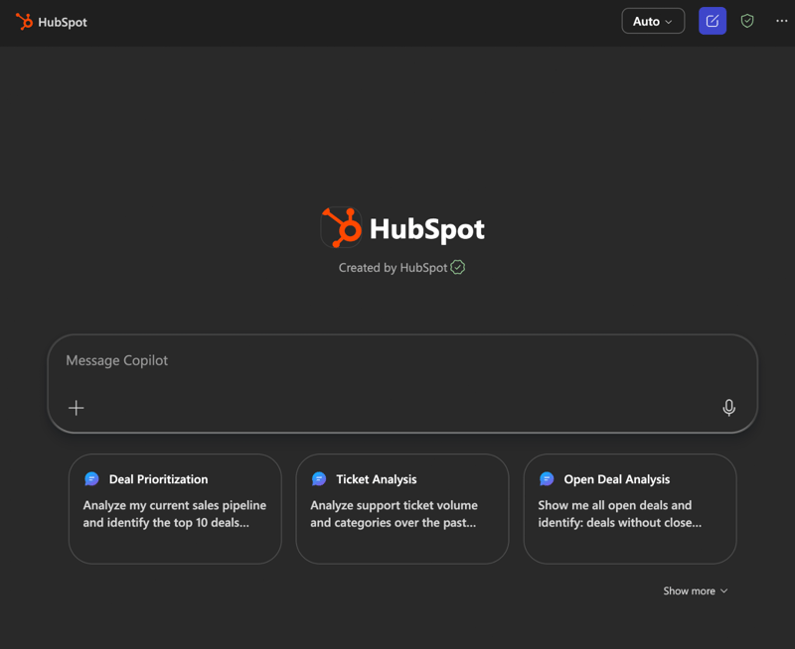The width and height of the screenshot is (795, 649).
Task: Open the Deal Prioritization suggestion card
Action: click(x=175, y=509)
